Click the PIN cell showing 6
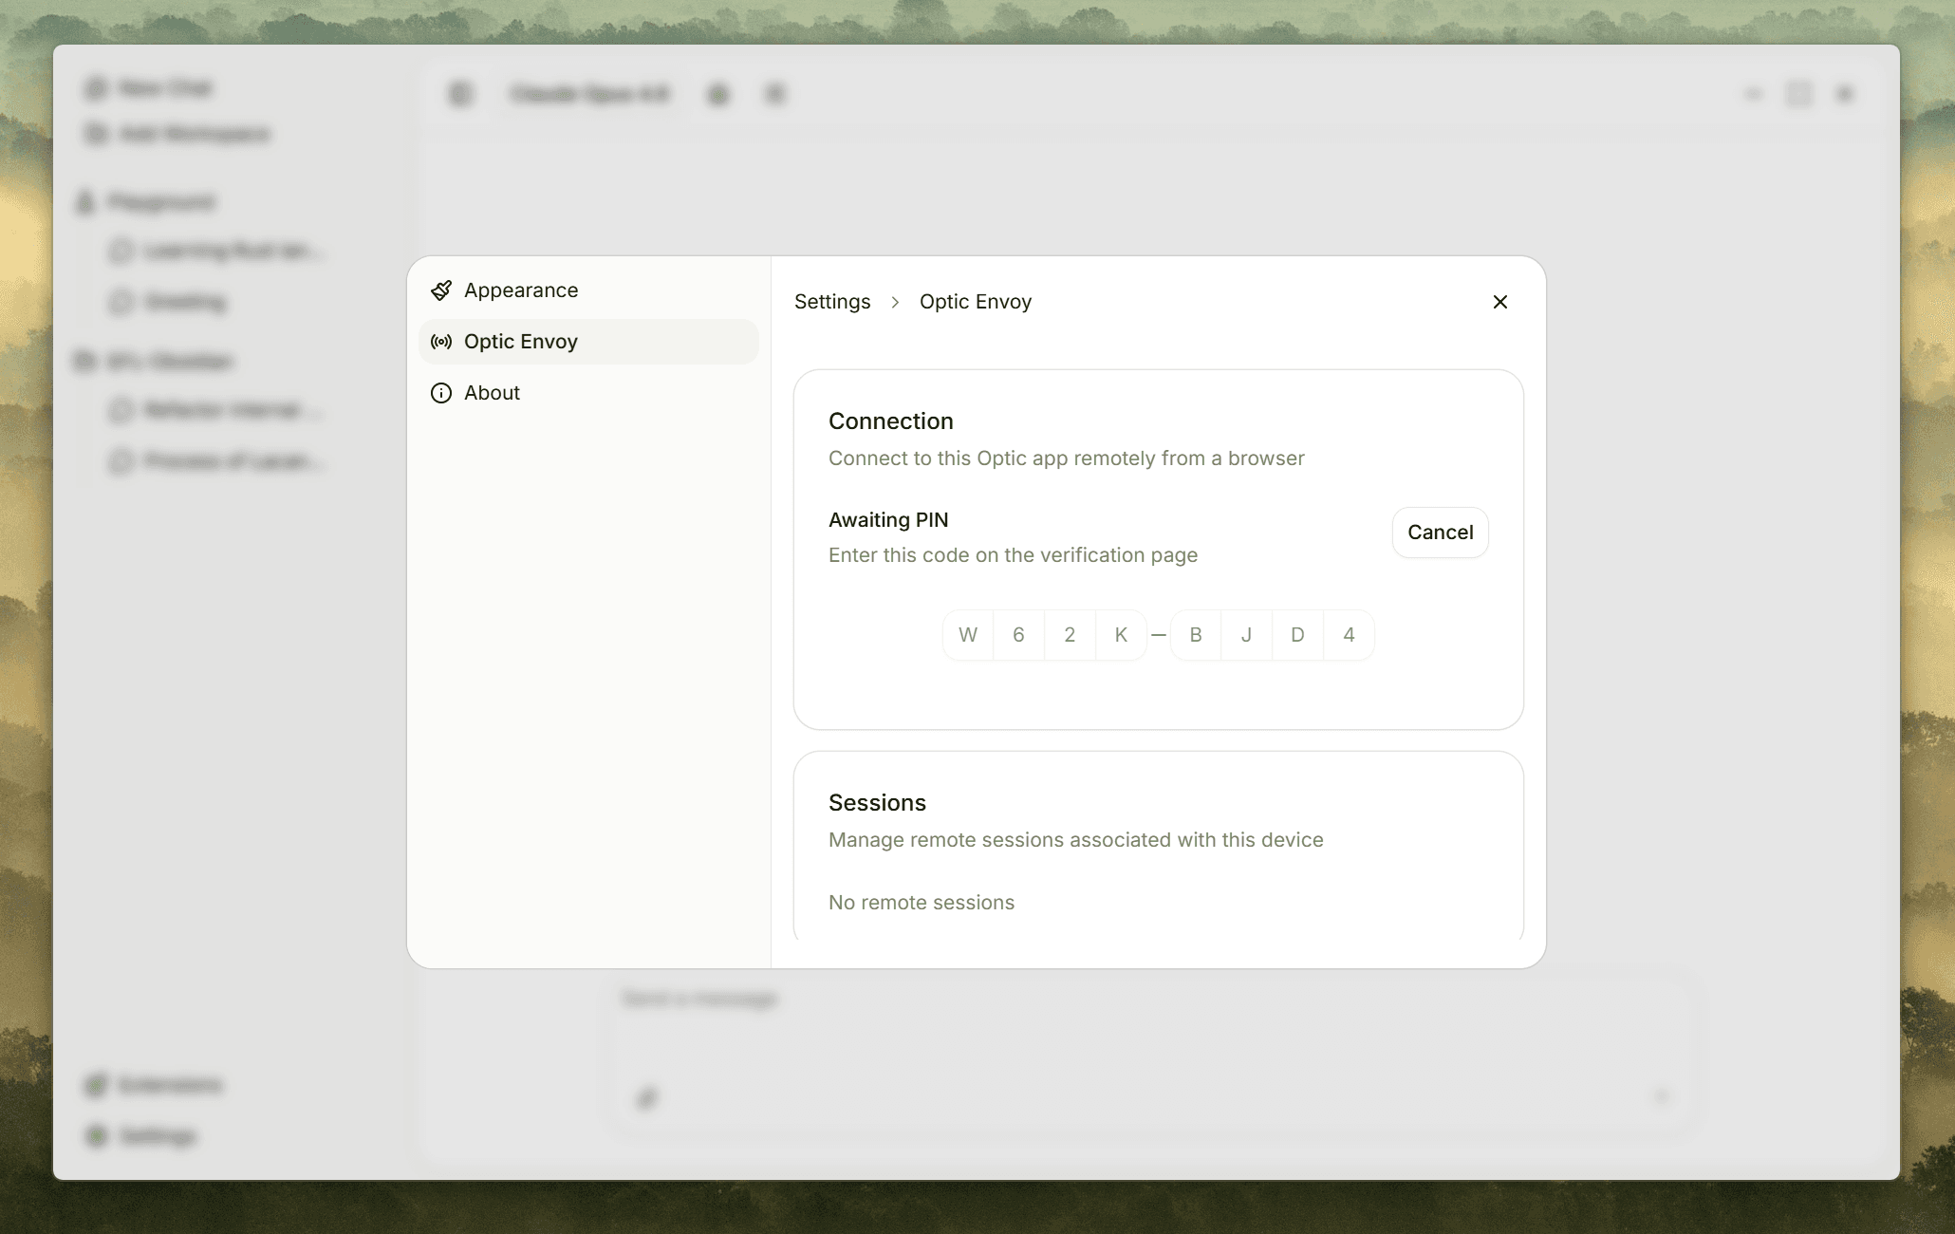Viewport: 1955px width, 1234px height. click(1018, 635)
